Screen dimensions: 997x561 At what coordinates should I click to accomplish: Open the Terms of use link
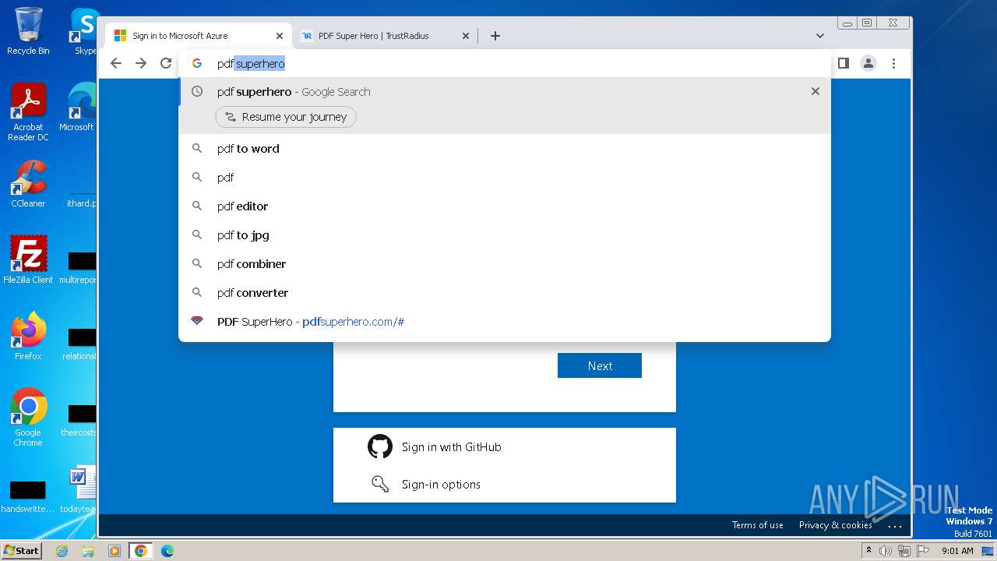[x=757, y=525]
